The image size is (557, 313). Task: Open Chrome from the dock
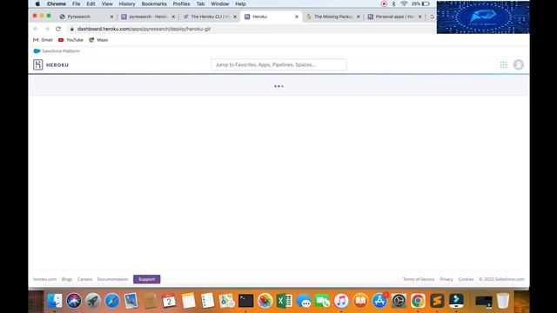pyautogui.click(x=418, y=301)
